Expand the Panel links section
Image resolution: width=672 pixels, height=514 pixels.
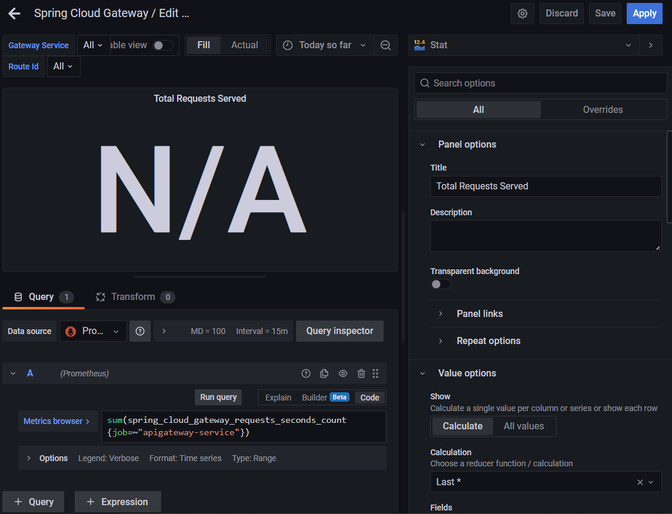pos(441,314)
